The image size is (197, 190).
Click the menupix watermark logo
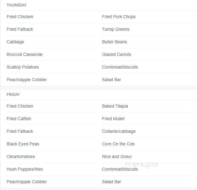pos(142,165)
